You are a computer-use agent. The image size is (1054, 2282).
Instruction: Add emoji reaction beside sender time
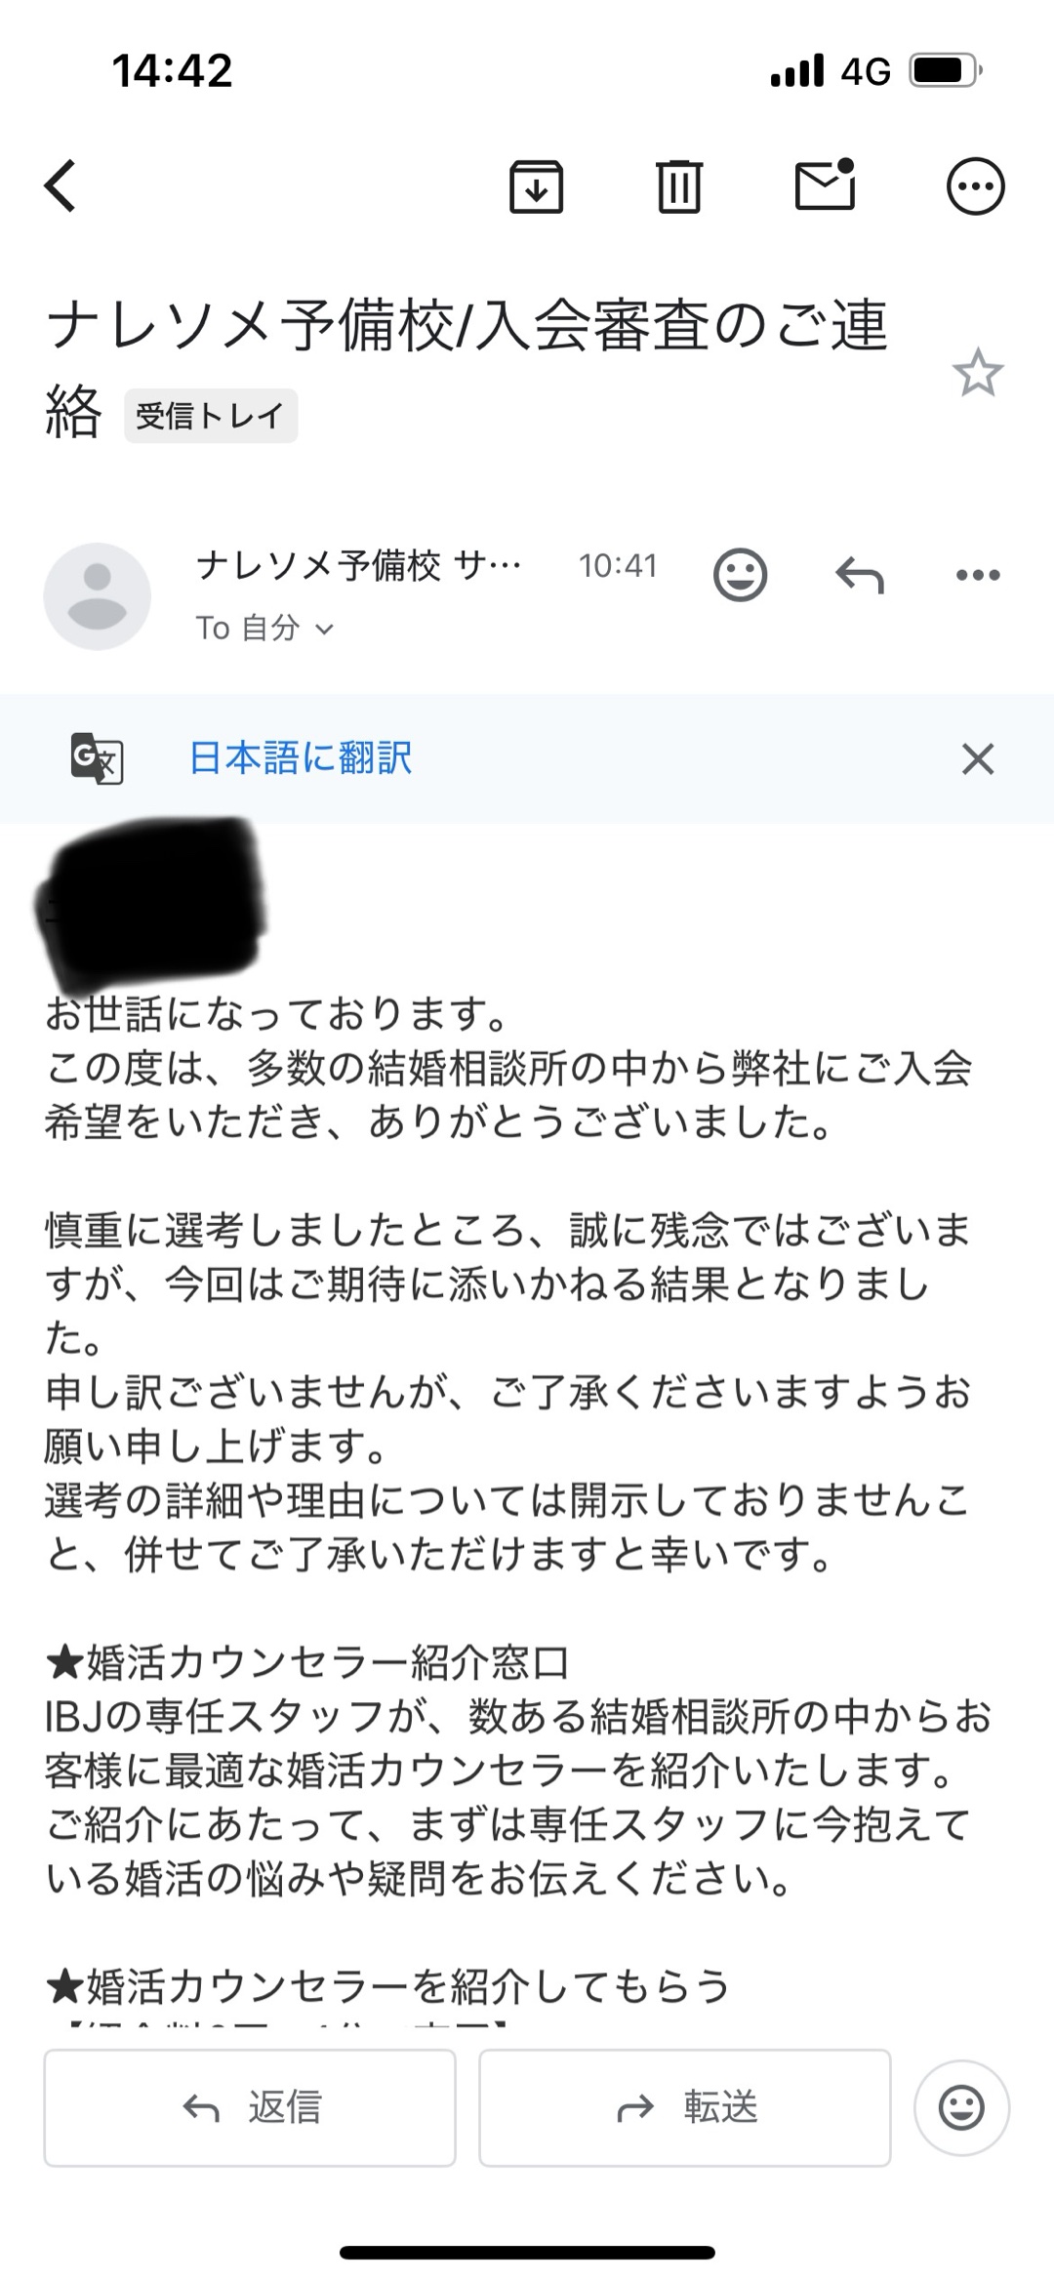(x=740, y=574)
